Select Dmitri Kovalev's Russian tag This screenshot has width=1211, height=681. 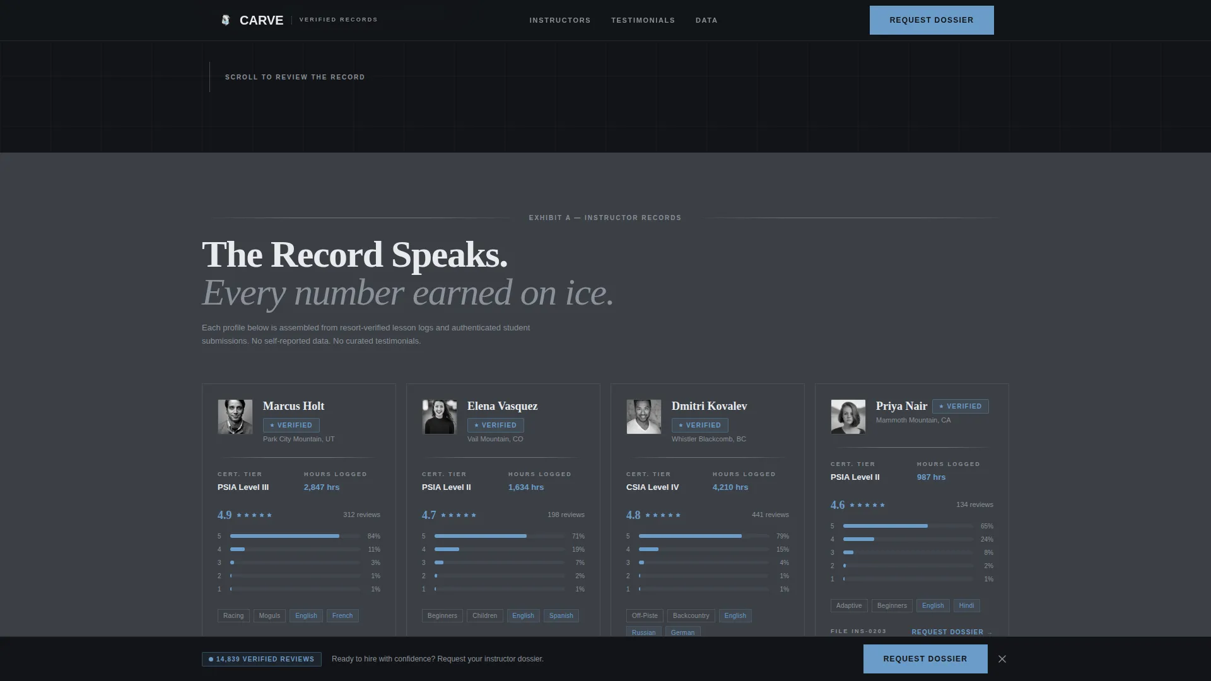[644, 632]
